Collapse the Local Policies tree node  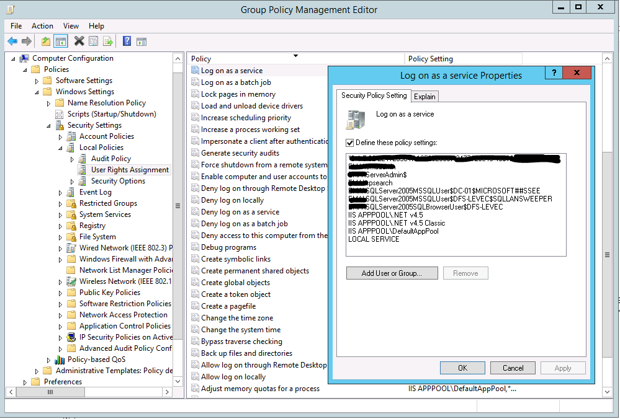coord(60,148)
